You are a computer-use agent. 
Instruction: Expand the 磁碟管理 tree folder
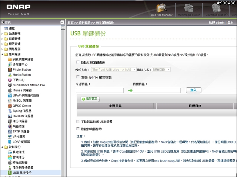coord(2,39)
